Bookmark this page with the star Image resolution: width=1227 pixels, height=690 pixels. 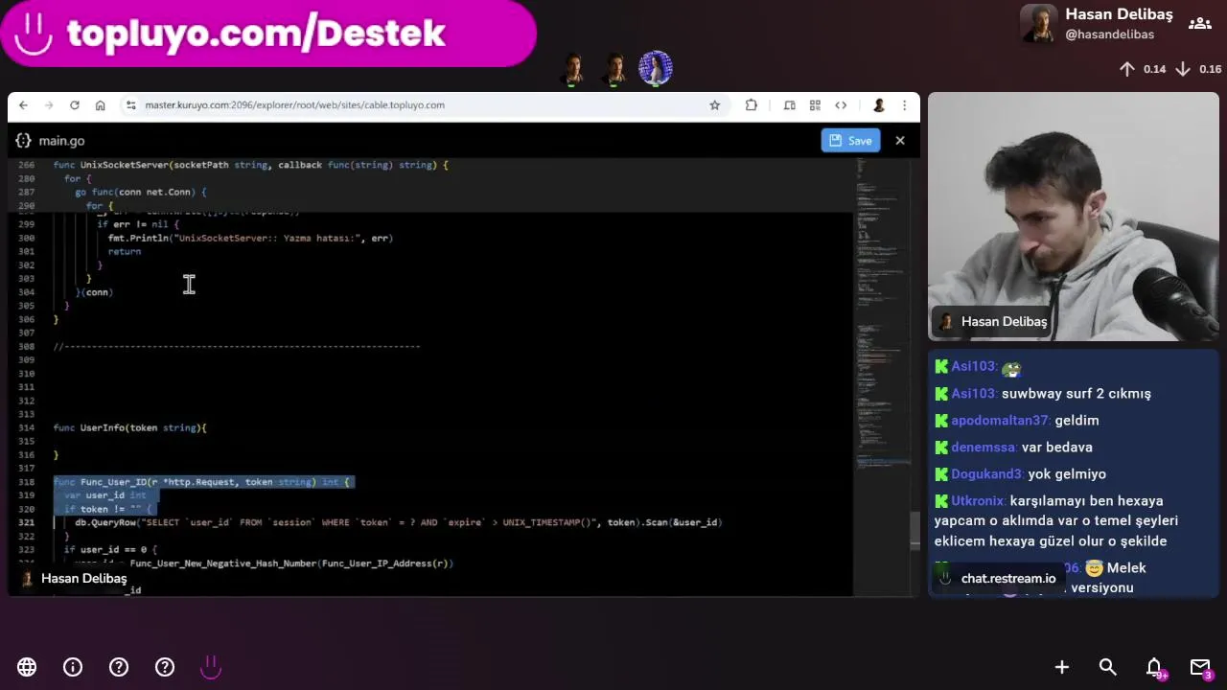(714, 105)
